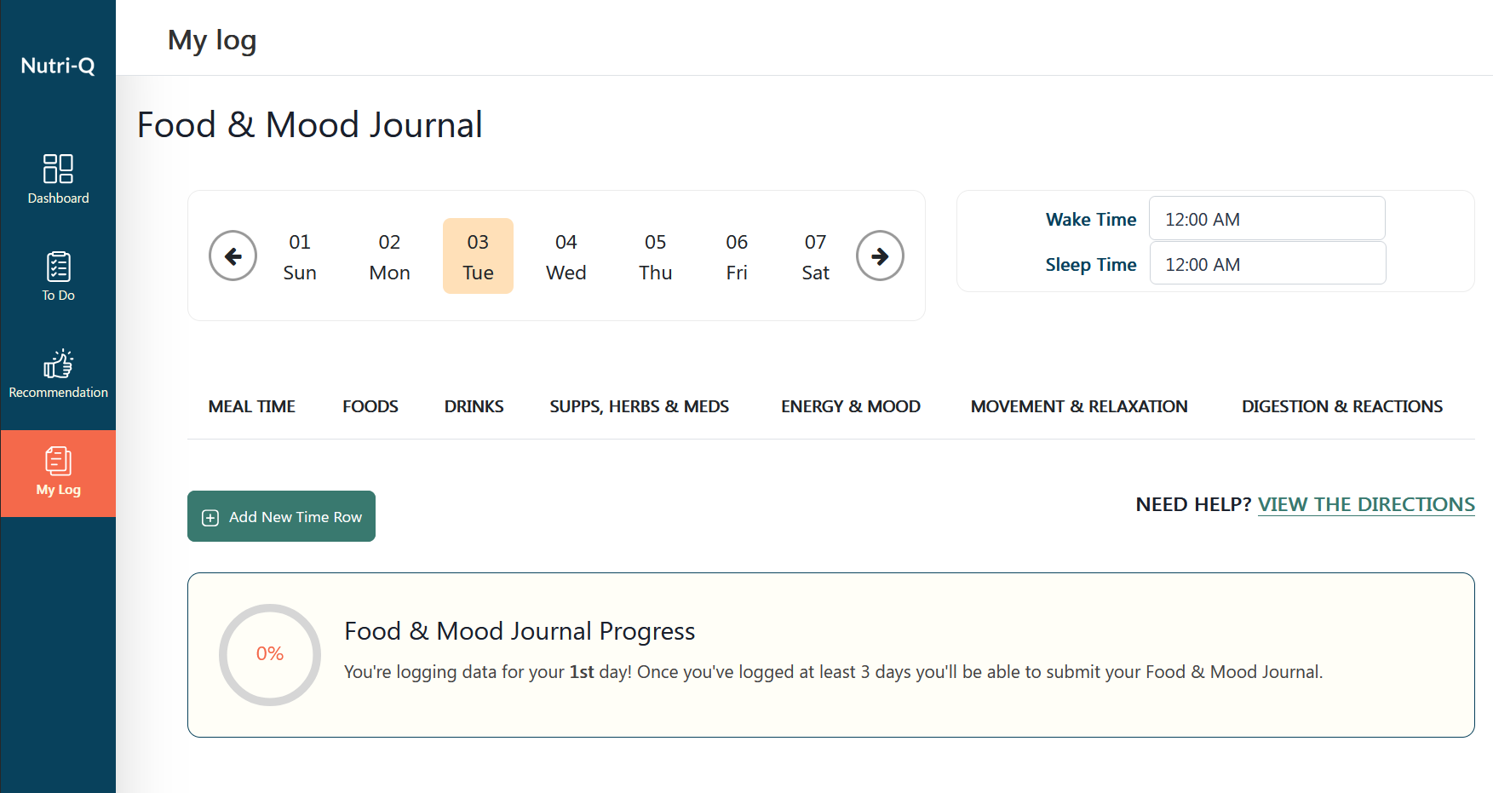
Task: Select the ENERGY & MOOD tab
Action: click(x=850, y=406)
